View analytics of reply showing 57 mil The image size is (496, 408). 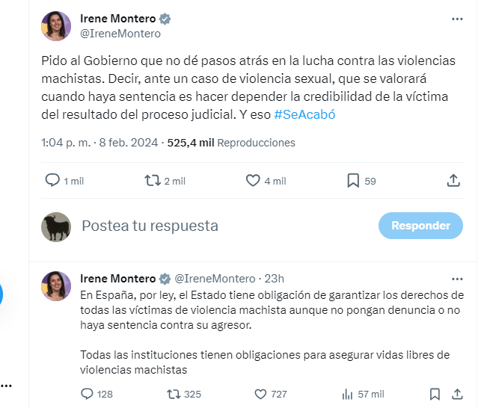coord(347,394)
